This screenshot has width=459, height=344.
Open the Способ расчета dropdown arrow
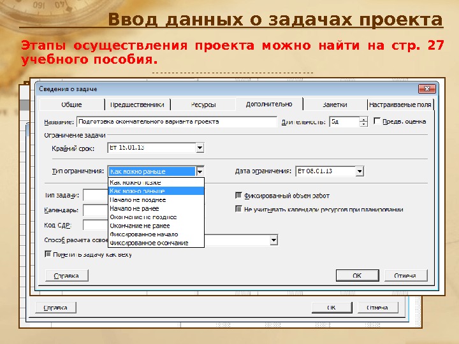point(273,240)
